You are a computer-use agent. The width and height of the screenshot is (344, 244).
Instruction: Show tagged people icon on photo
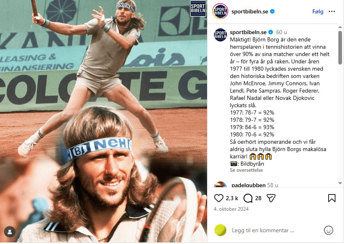point(10,232)
